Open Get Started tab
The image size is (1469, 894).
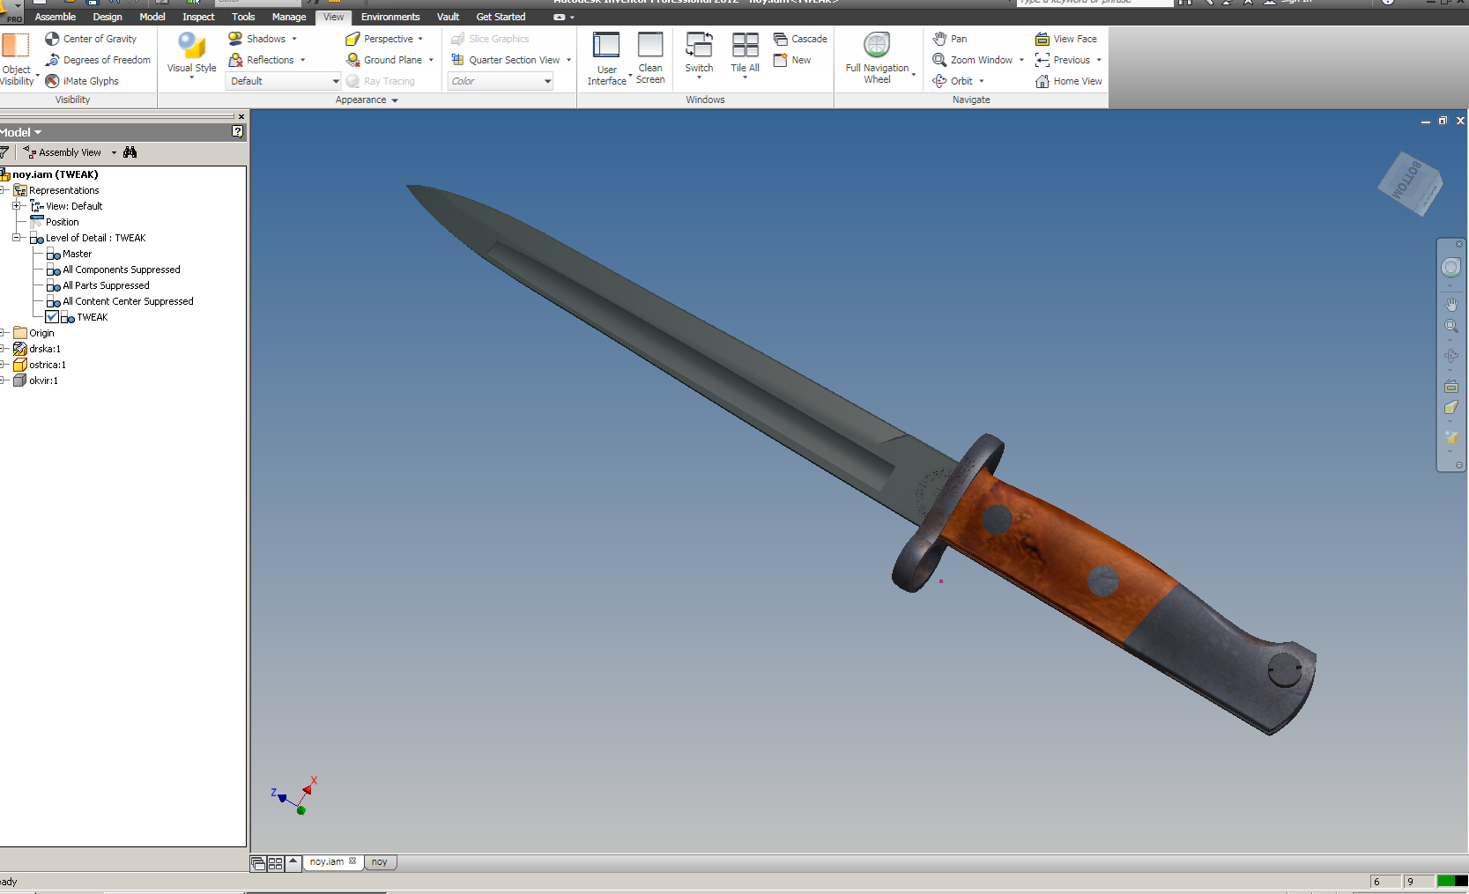(x=501, y=17)
